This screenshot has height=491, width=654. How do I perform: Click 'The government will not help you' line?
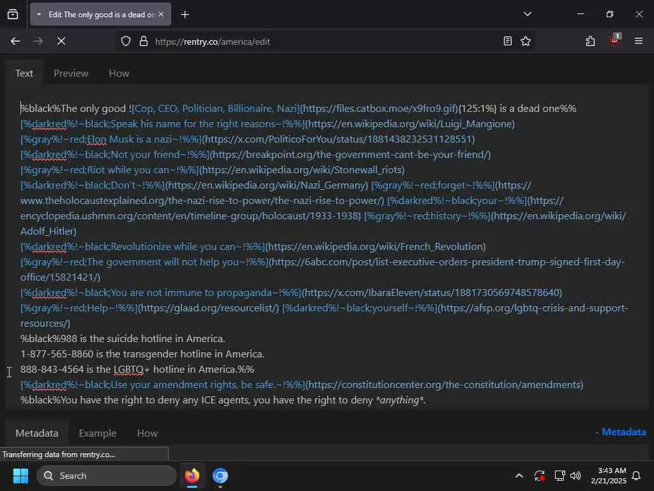pos(323,270)
